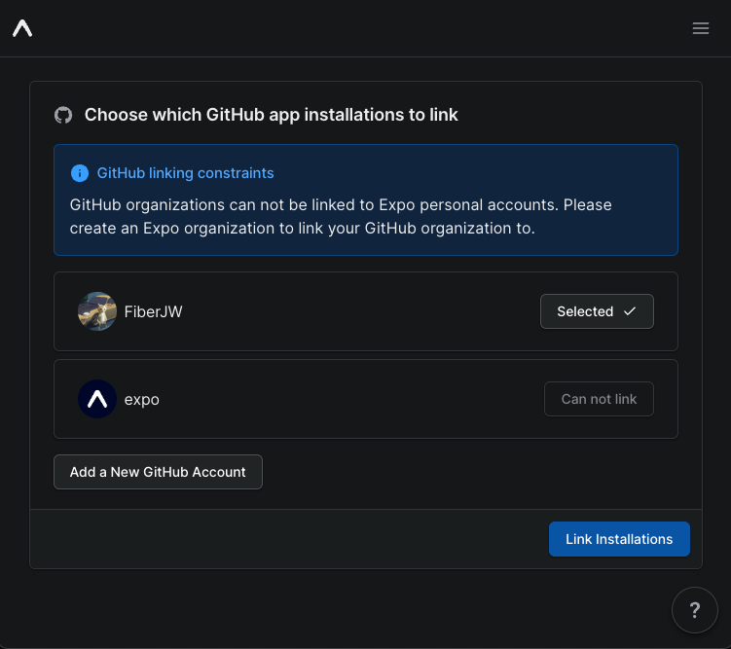This screenshot has width=731, height=649.
Task: Click the checkmark icon in Selected button
Action: click(x=630, y=311)
